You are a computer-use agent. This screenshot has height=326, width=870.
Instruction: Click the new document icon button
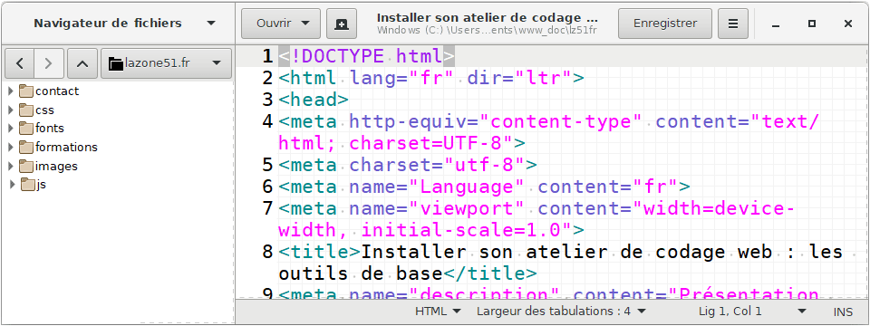(342, 24)
